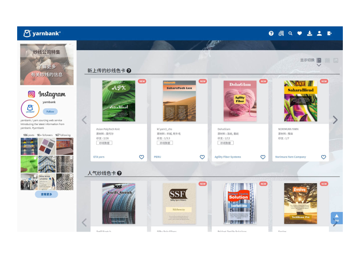360x258 pixels.
Task: Open Norimura Yarn Company link
Action: (x=290, y=157)
